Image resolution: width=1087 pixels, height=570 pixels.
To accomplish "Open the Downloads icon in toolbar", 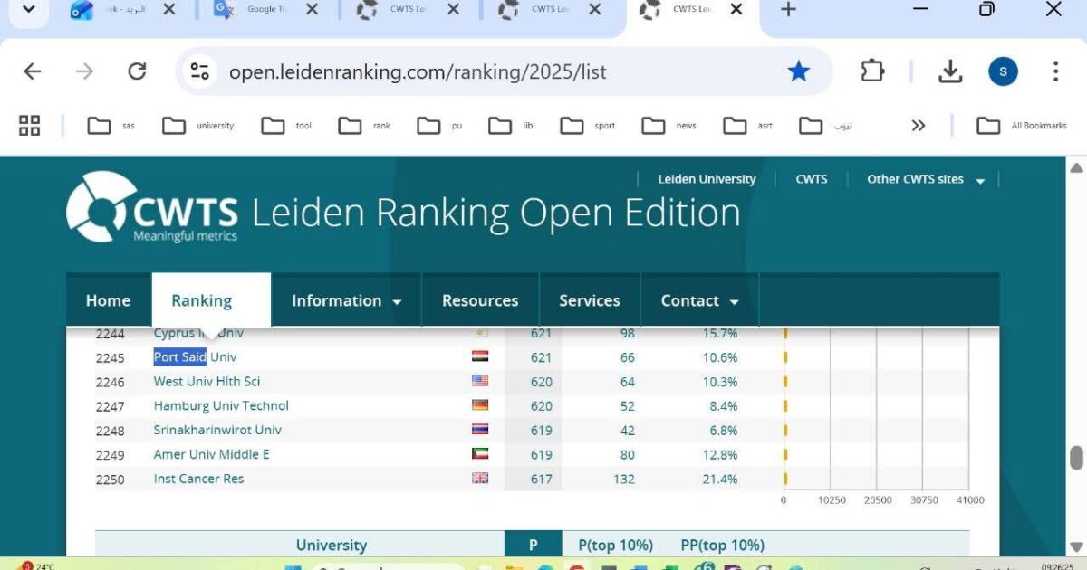I will click(x=950, y=71).
